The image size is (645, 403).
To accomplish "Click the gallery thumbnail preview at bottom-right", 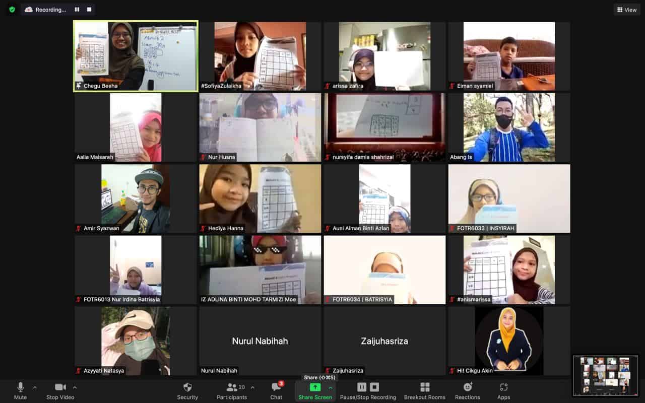I will point(605,375).
